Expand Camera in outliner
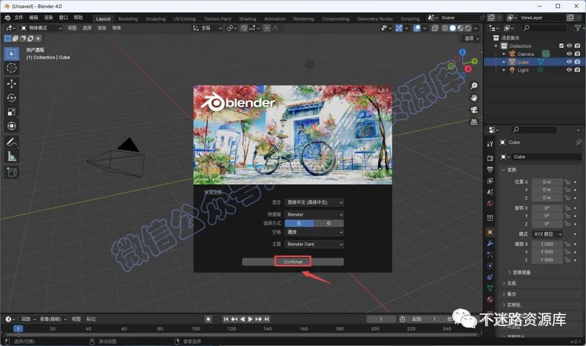Screen dimensions: 586x346 504,54
